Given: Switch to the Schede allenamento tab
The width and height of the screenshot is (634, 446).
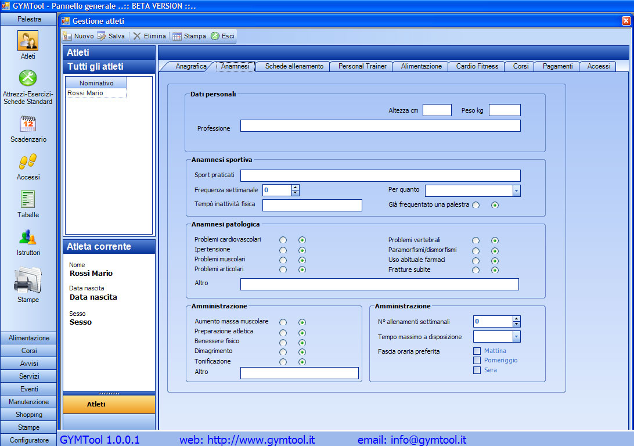Looking at the screenshot, I should click(294, 66).
